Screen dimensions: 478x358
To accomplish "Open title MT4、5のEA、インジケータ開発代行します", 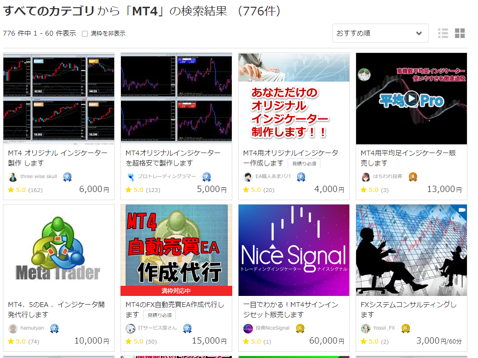I will point(56,309).
